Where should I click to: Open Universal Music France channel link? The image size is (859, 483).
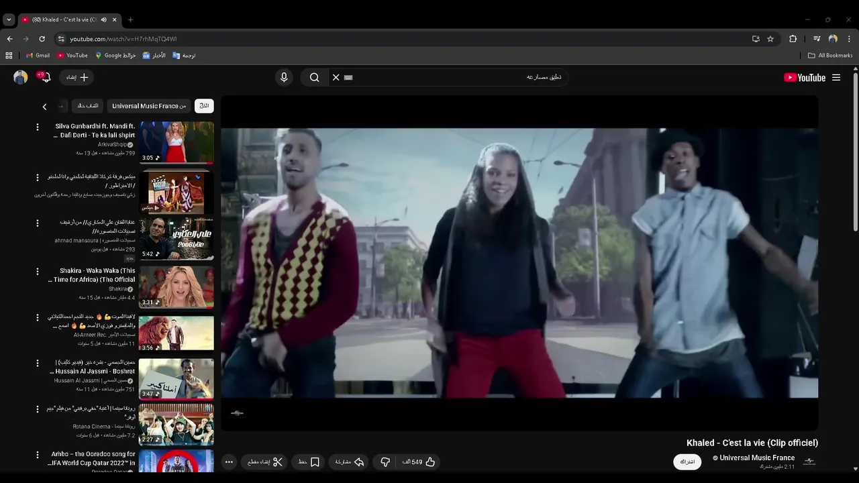(757, 458)
